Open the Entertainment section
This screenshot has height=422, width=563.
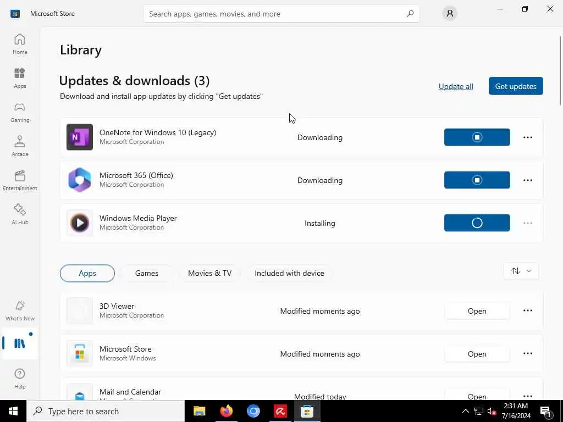tap(20, 180)
